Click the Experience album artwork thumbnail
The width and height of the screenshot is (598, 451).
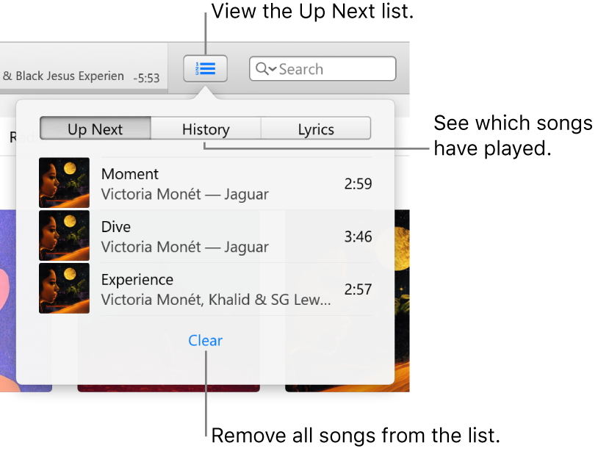click(64, 288)
